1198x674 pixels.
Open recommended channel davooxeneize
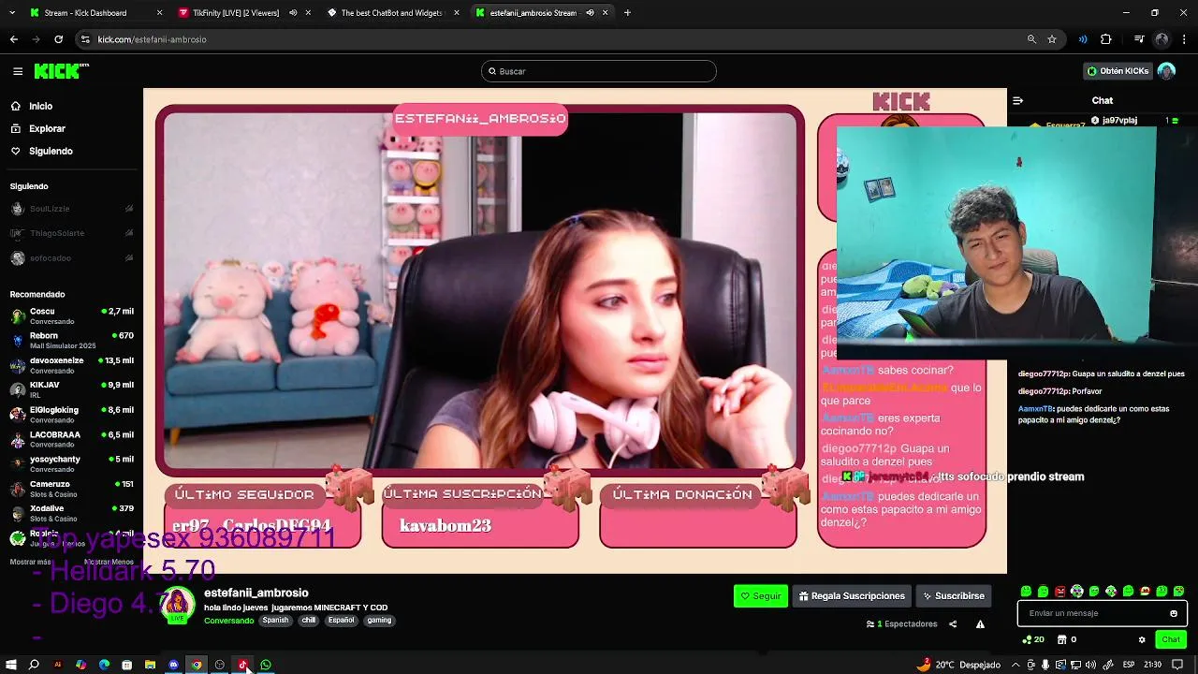click(x=71, y=365)
